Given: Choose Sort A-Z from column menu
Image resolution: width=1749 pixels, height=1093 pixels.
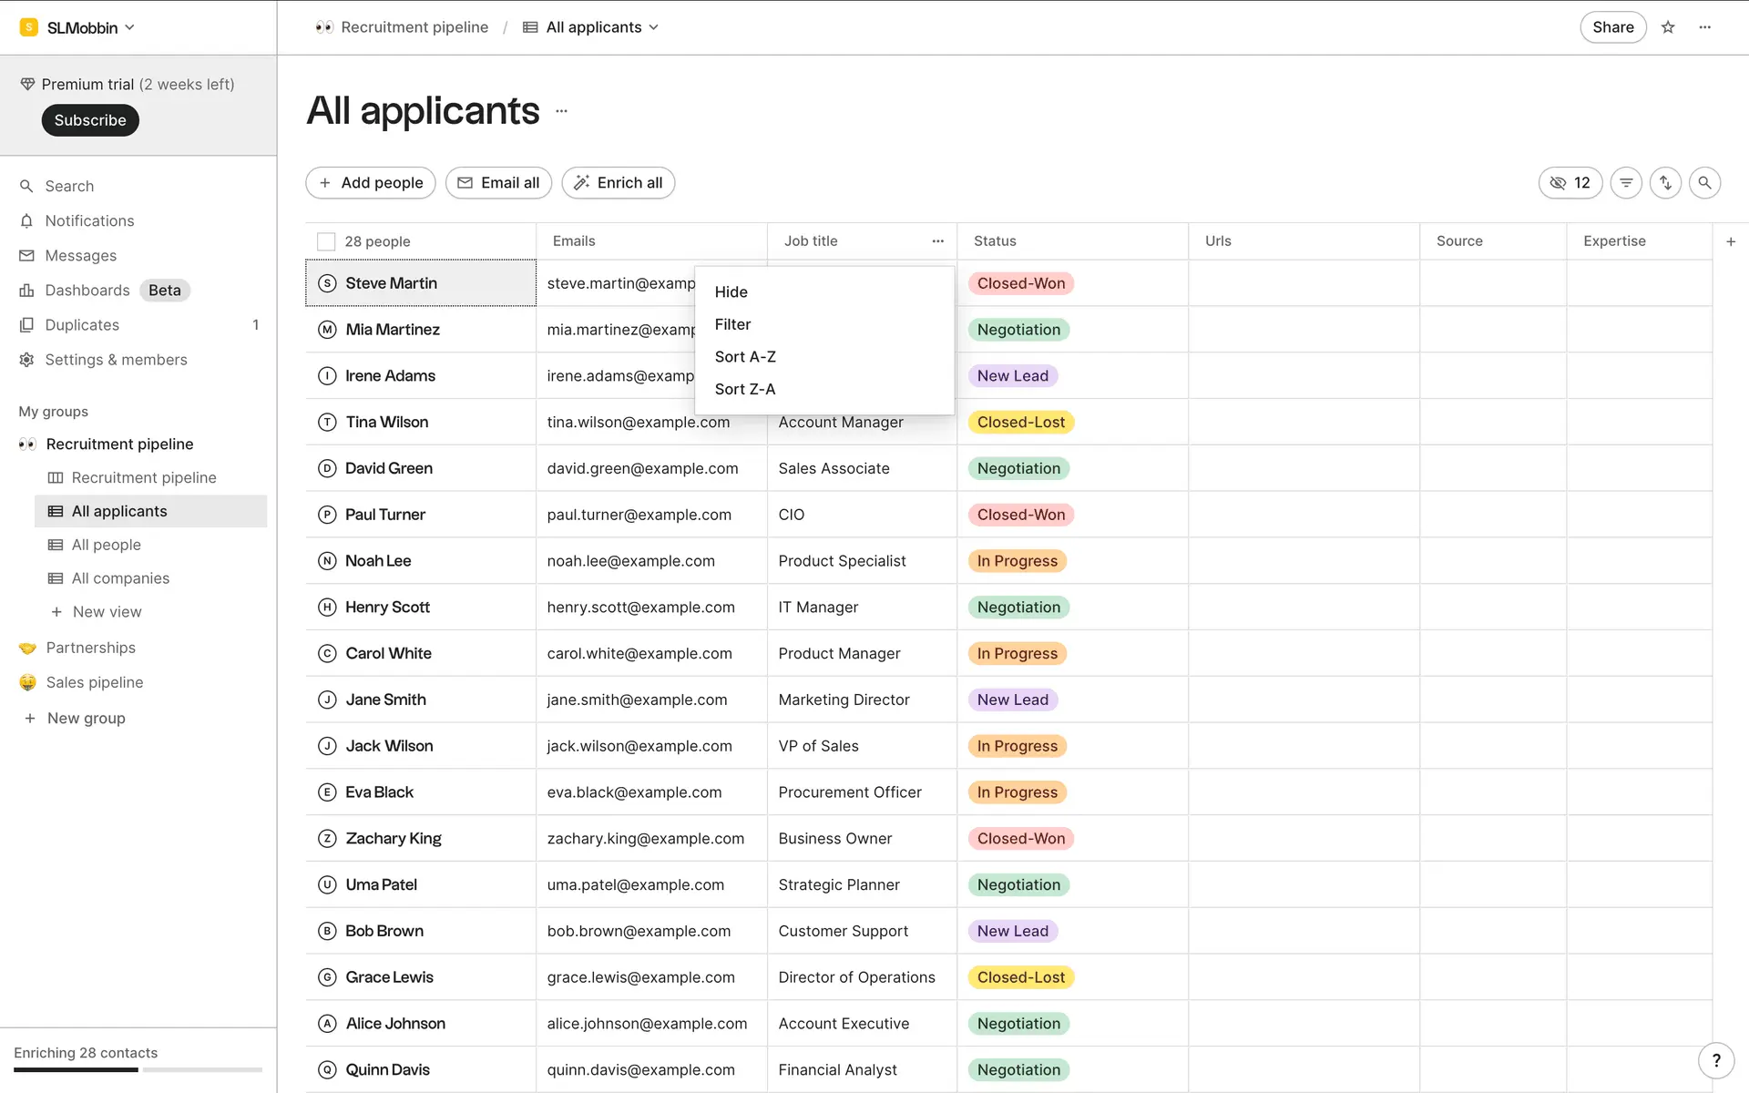Looking at the screenshot, I should tap(745, 357).
